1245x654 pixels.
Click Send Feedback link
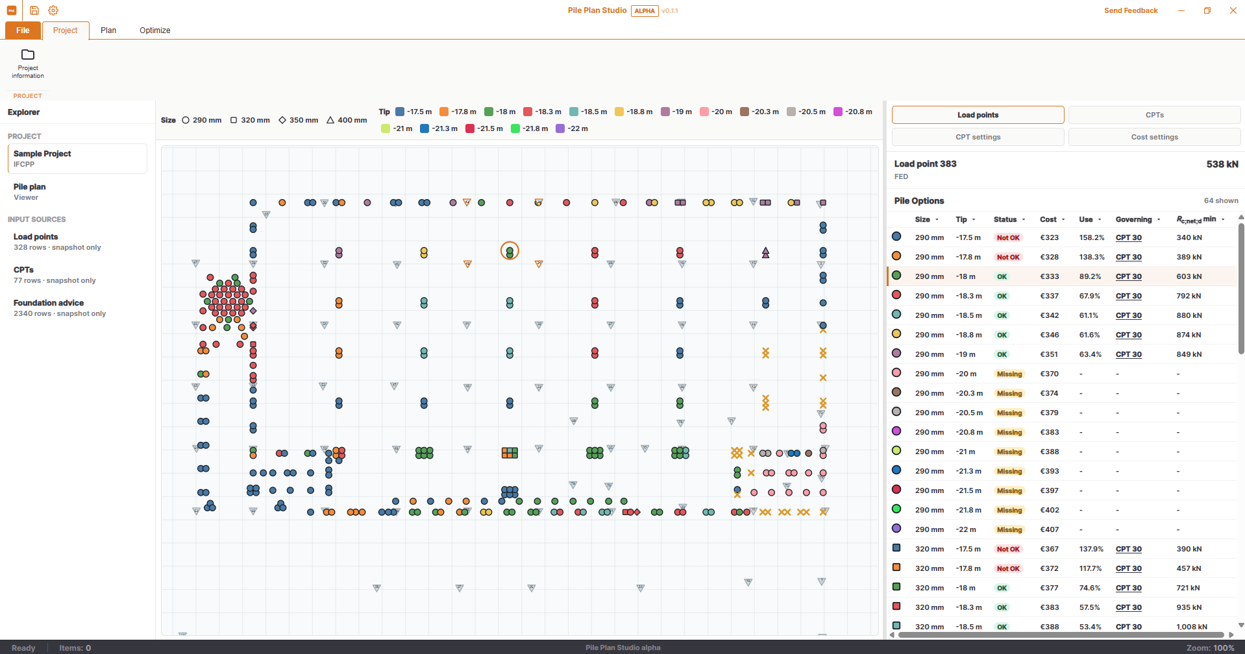tap(1131, 10)
